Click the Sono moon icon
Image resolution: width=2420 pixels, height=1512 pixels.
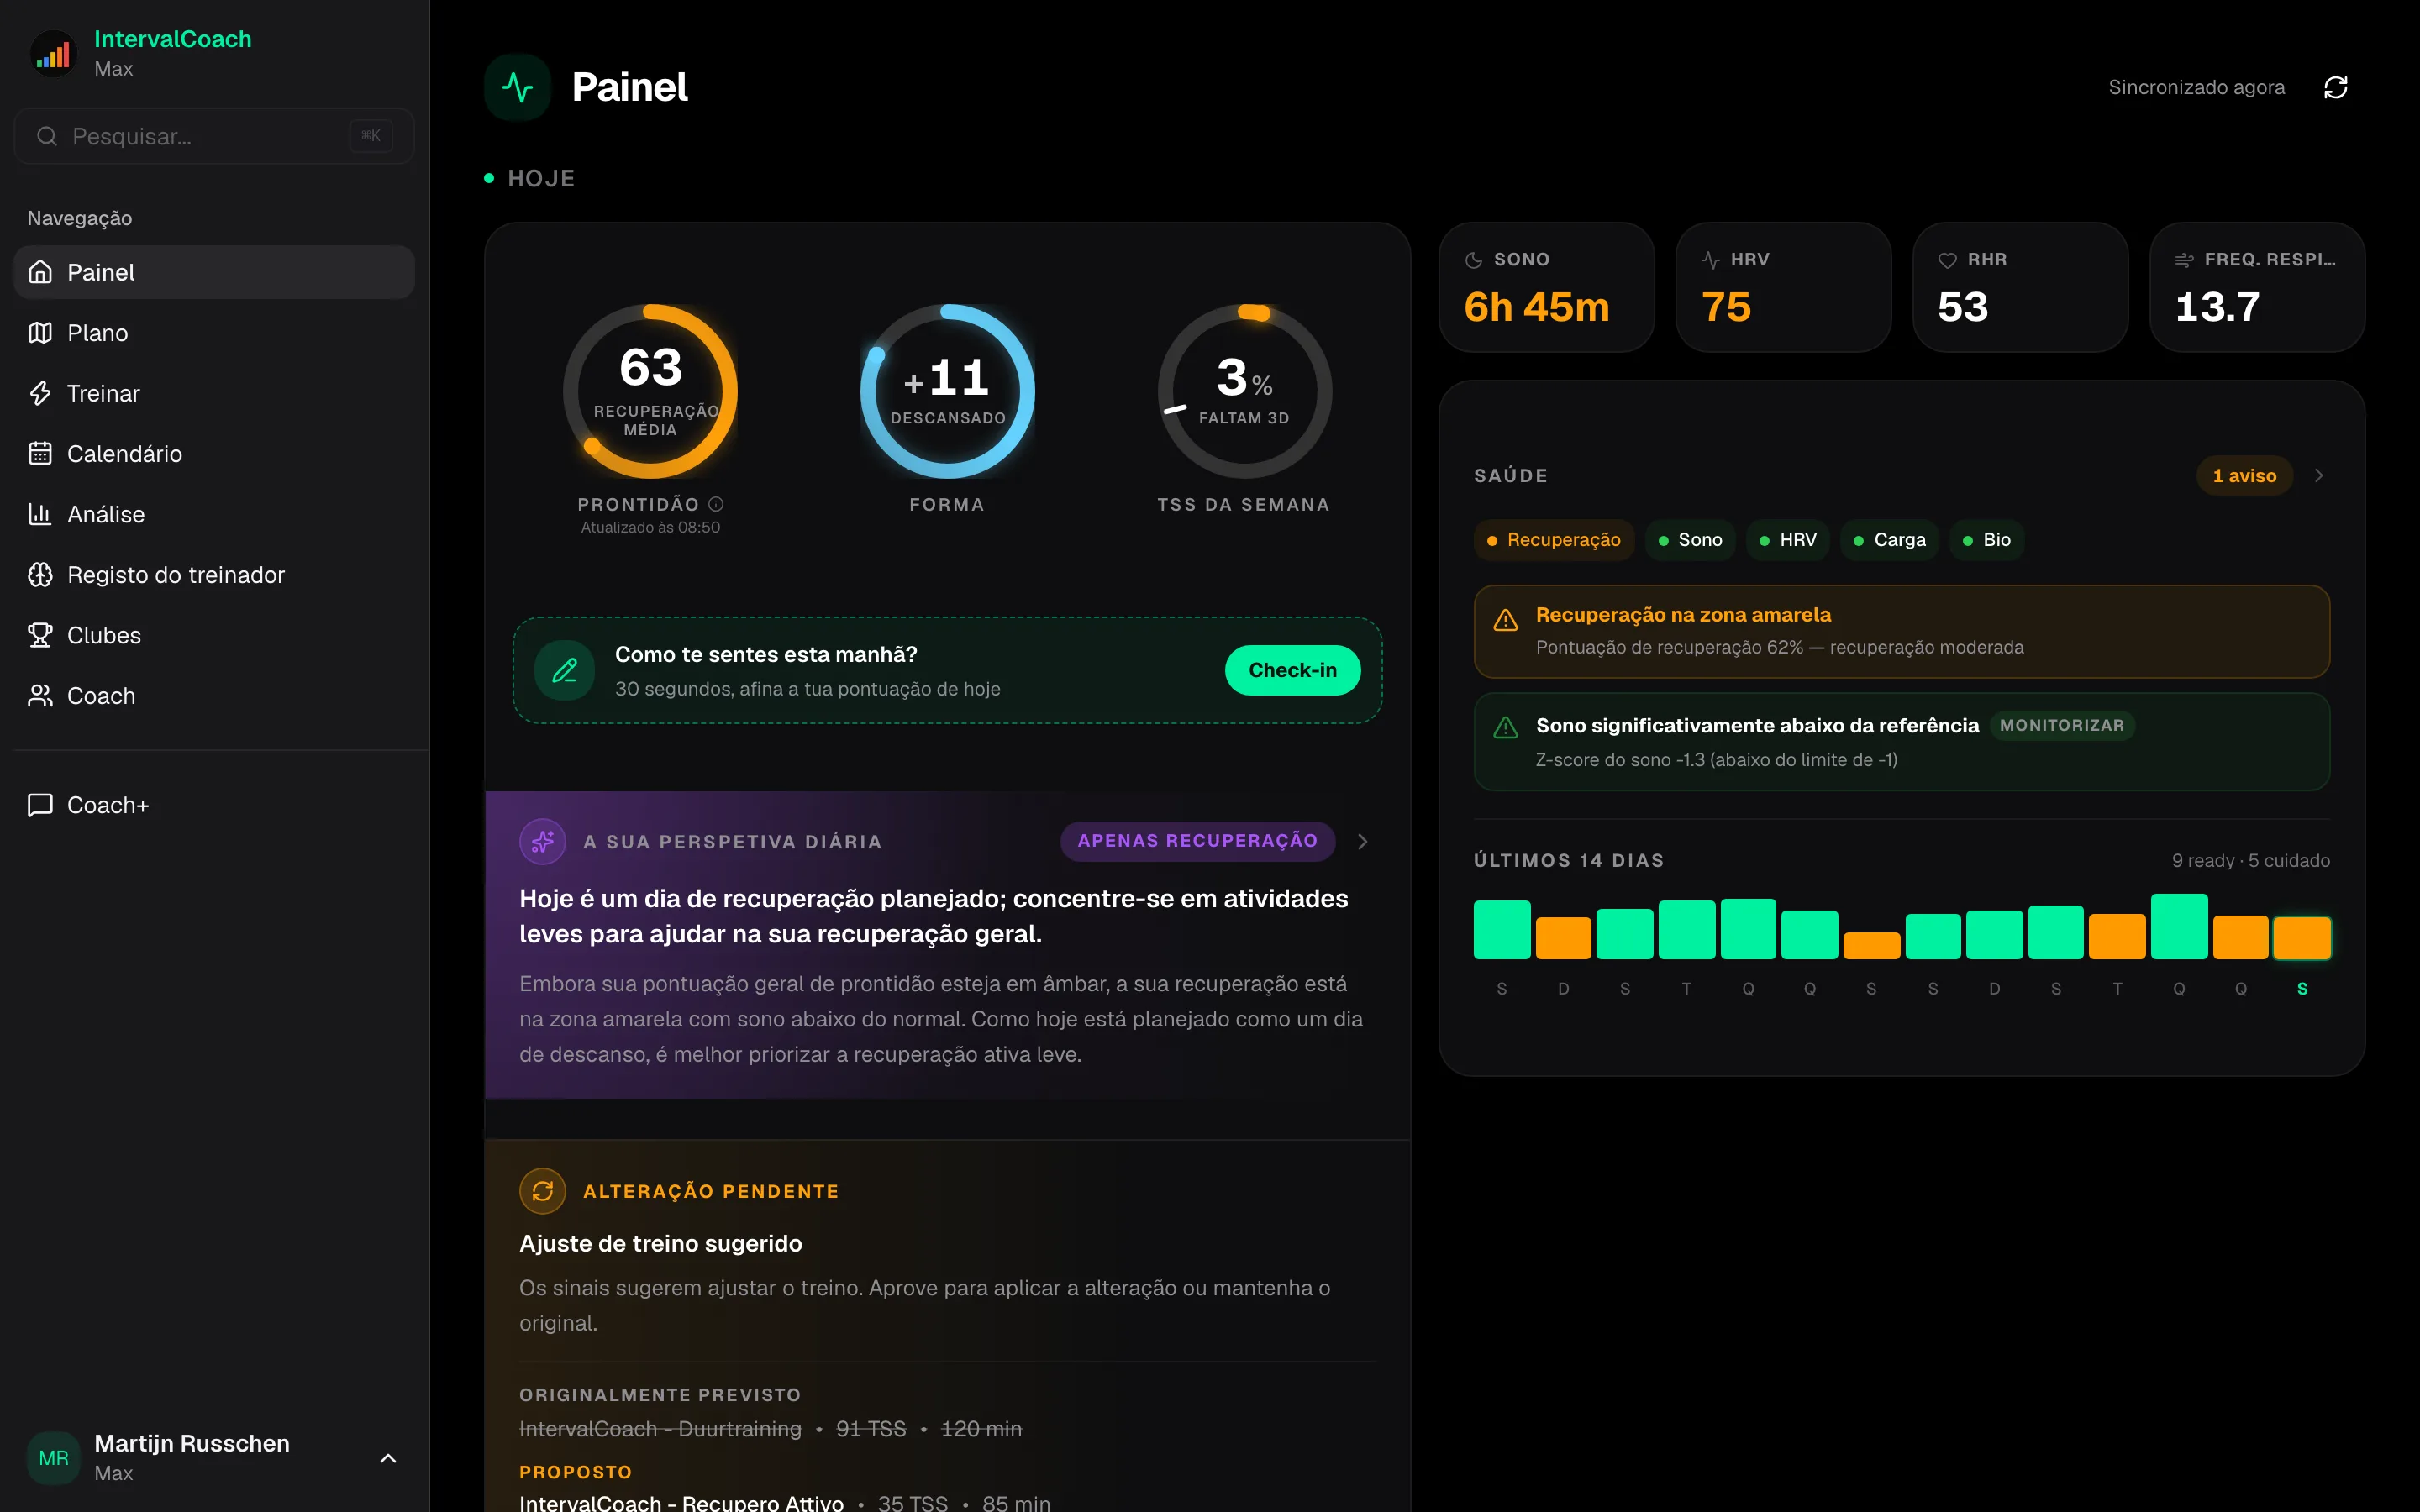[x=1474, y=260]
